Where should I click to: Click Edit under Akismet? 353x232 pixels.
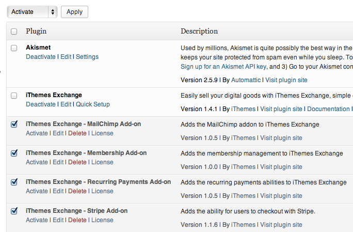66,57
